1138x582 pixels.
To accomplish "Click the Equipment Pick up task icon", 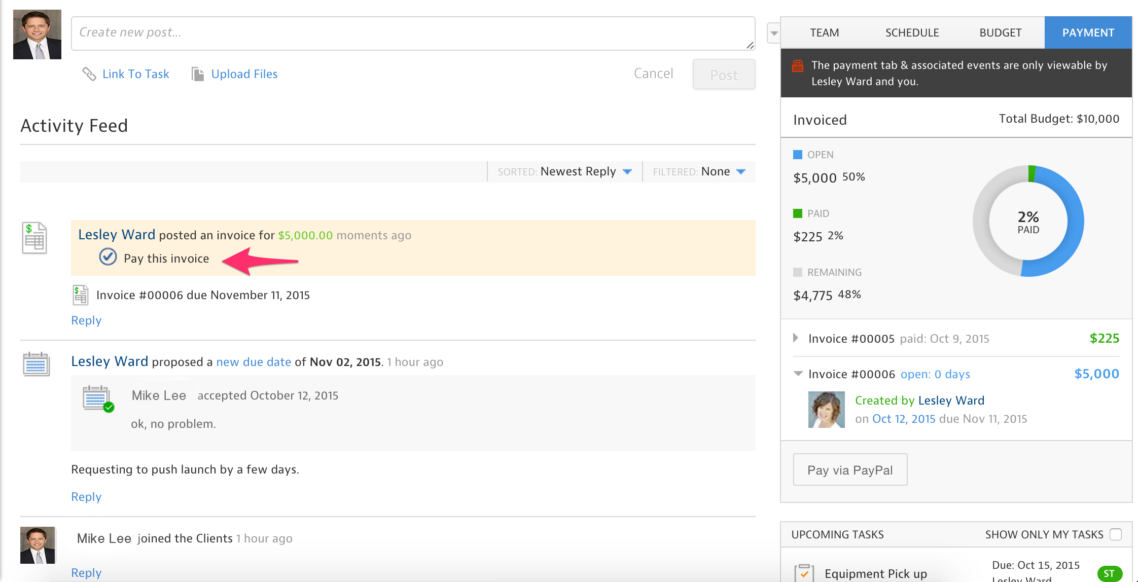I will point(804,573).
